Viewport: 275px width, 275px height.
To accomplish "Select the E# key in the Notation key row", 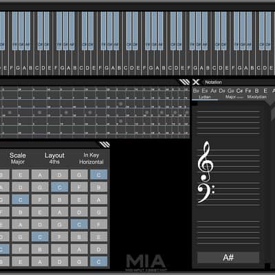I will pyautogui.click(x=205, y=91).
